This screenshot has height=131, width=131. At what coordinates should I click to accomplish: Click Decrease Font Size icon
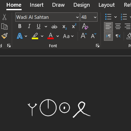[x=93, y=36]
